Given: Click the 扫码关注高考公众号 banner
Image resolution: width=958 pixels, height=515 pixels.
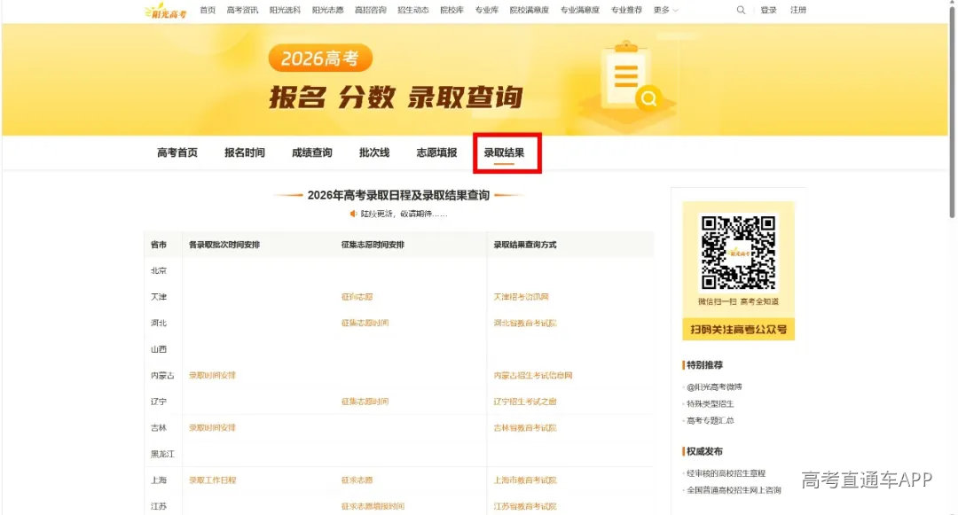Looking at the screenshot, I should (738, 330).
